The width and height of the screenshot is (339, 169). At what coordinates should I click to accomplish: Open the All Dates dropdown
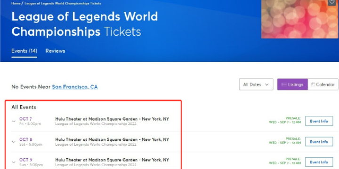point(256,84)
